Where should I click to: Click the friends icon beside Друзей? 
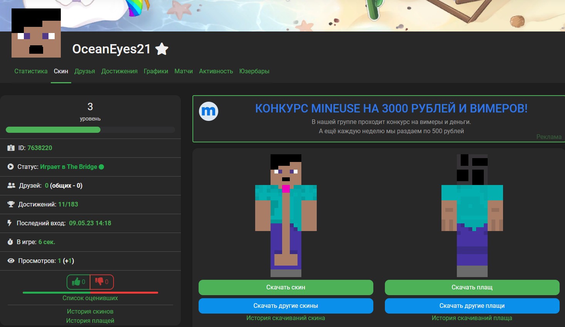click(11, 185)
